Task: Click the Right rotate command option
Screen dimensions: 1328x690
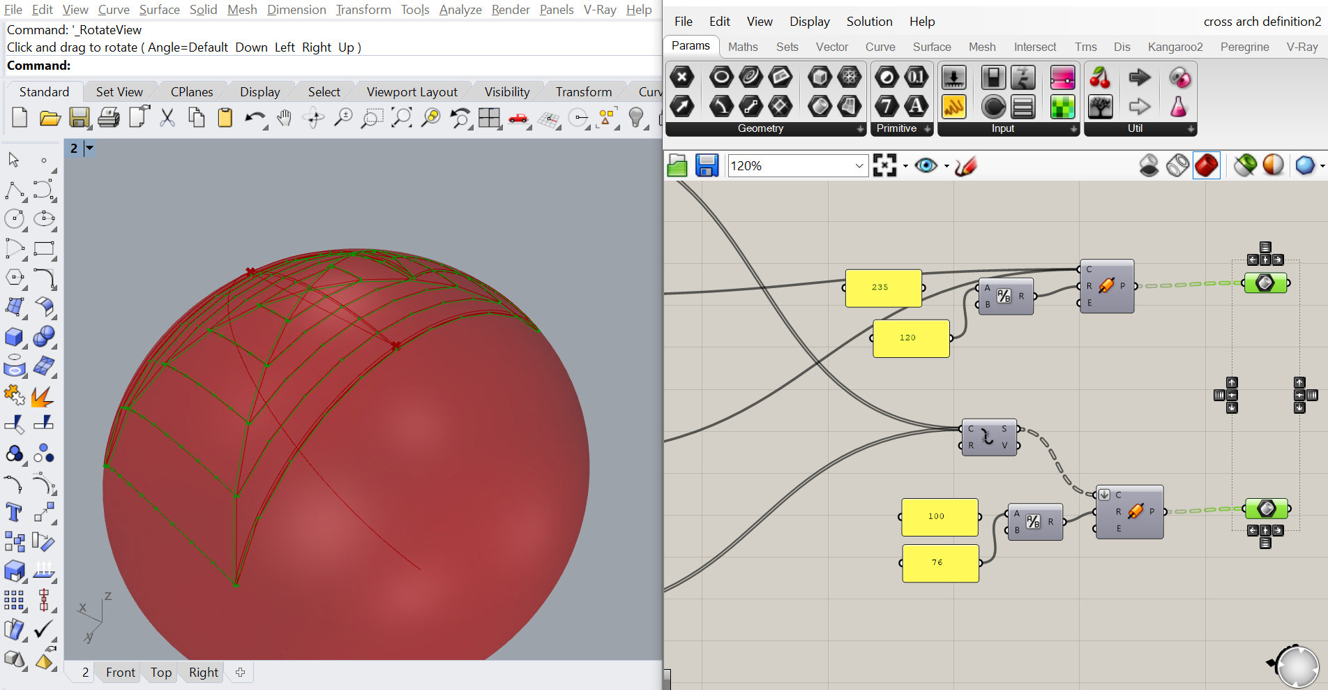Action: coord(317,47)
